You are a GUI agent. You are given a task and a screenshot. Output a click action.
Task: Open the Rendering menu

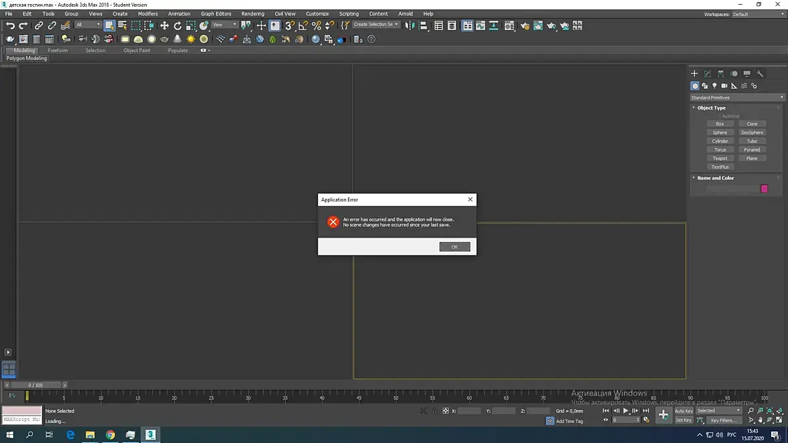click(253, 14)
